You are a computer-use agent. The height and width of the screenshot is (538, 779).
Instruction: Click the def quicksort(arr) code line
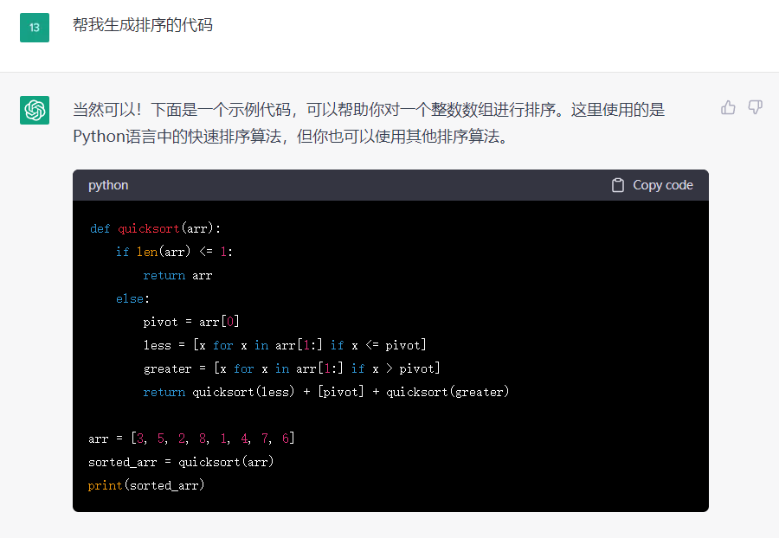156,228
